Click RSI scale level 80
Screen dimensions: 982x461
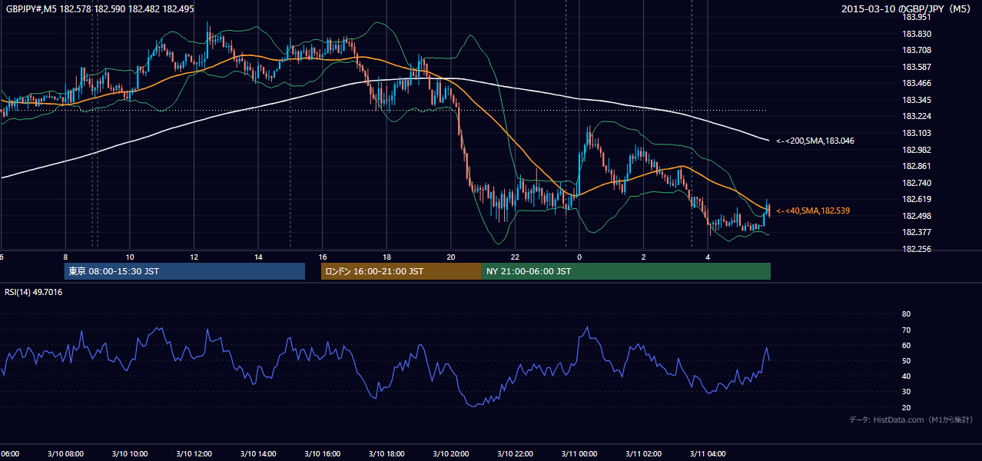pos(906,314)
